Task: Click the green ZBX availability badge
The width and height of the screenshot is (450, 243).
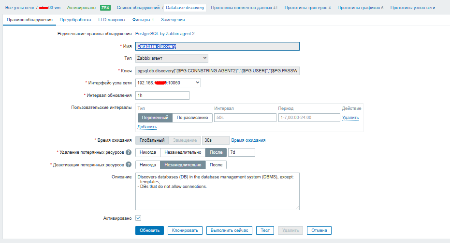Action: (105, 8)
